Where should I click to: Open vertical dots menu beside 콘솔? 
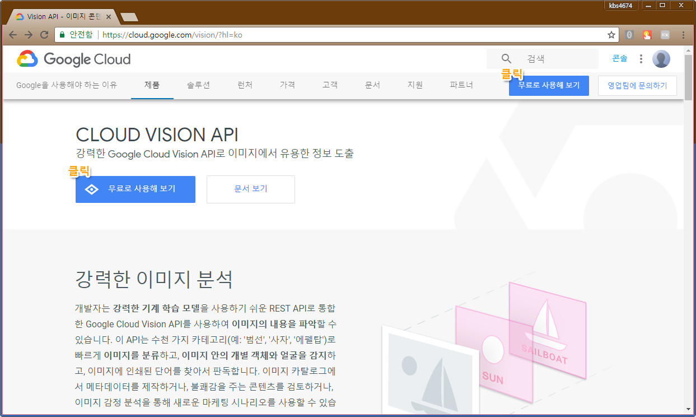coord(641,59)
